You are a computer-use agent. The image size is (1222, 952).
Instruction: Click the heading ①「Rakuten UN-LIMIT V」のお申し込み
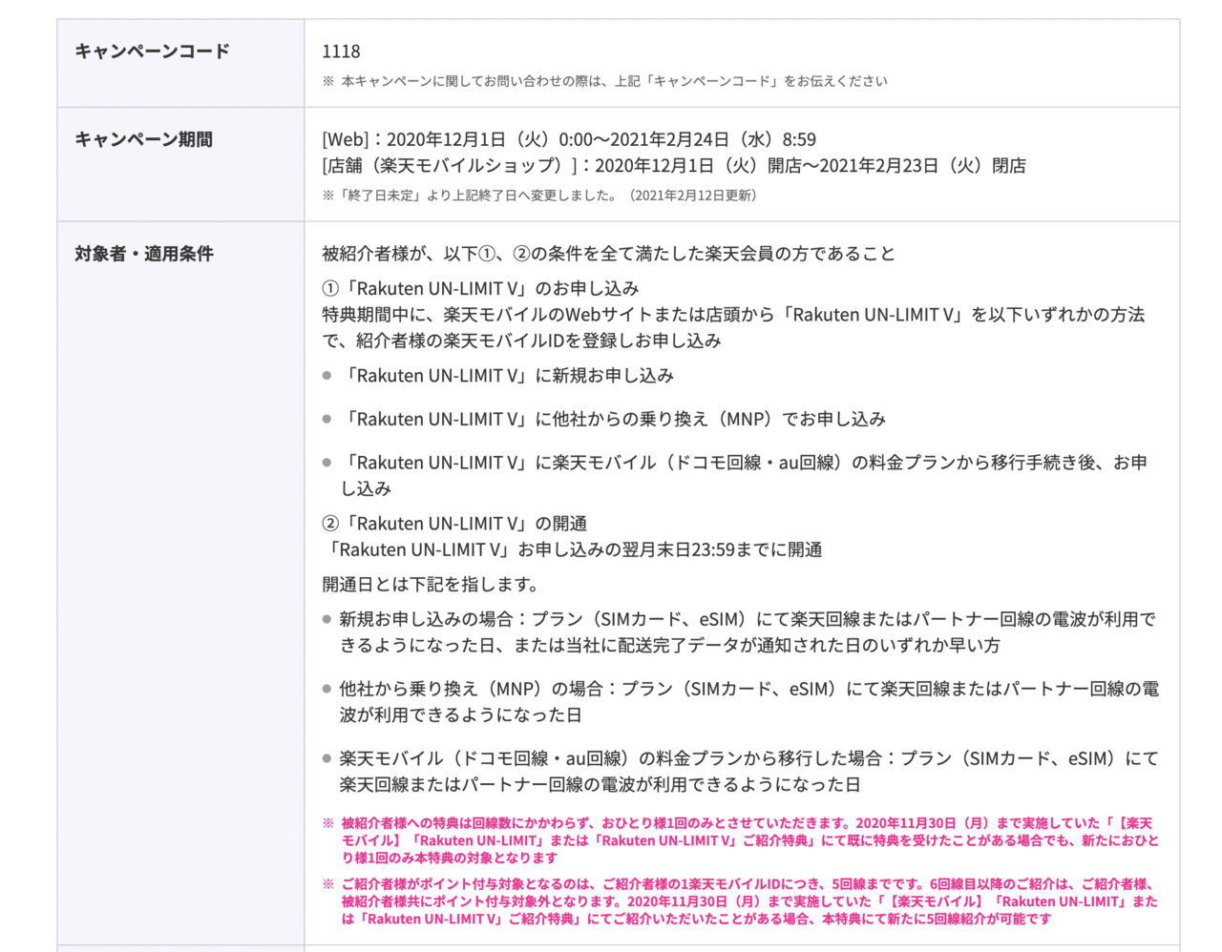(x=480, y=288)
